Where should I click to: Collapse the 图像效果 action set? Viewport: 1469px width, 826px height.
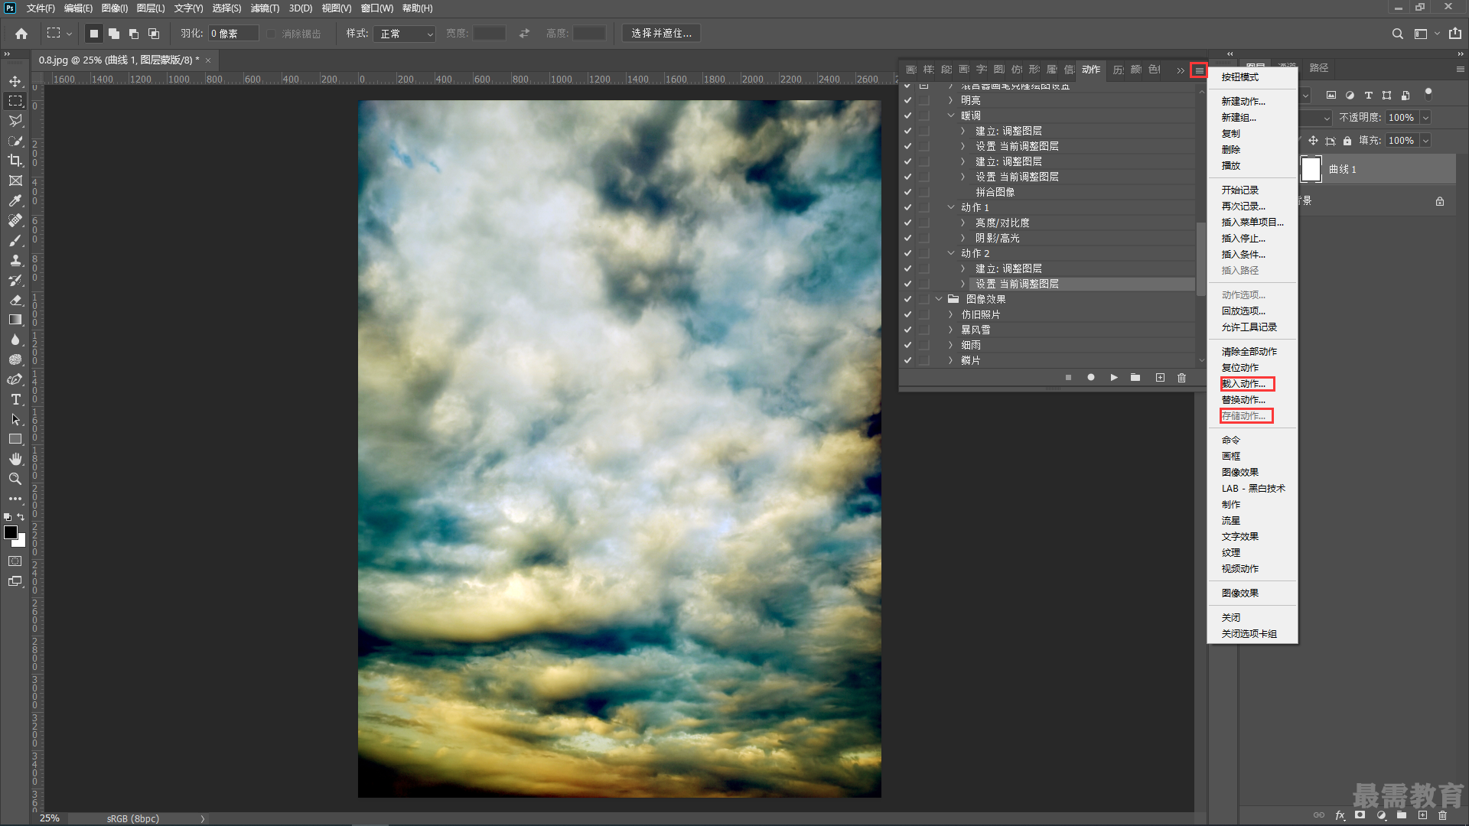tap(939, 299)
